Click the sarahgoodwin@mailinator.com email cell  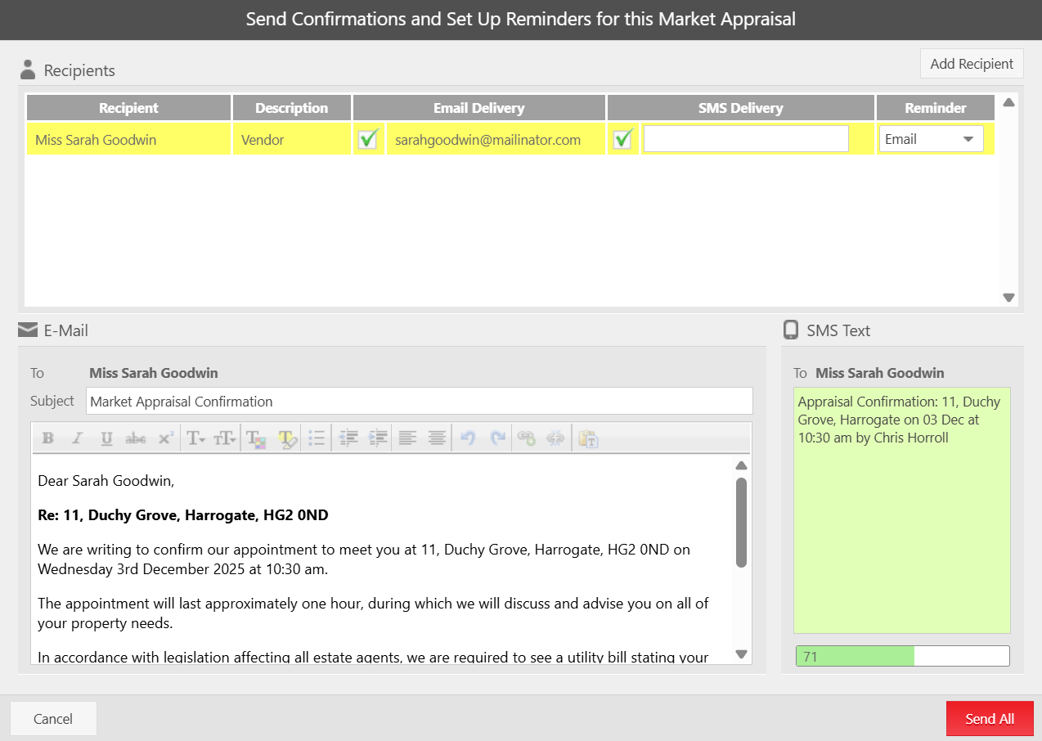point(496,139)
